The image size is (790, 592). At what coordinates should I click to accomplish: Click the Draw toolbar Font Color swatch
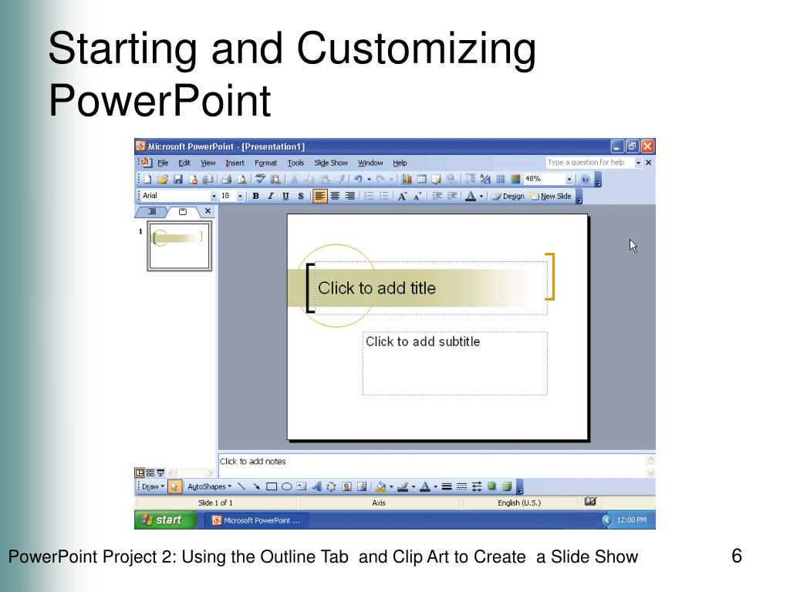coord(425,486)
